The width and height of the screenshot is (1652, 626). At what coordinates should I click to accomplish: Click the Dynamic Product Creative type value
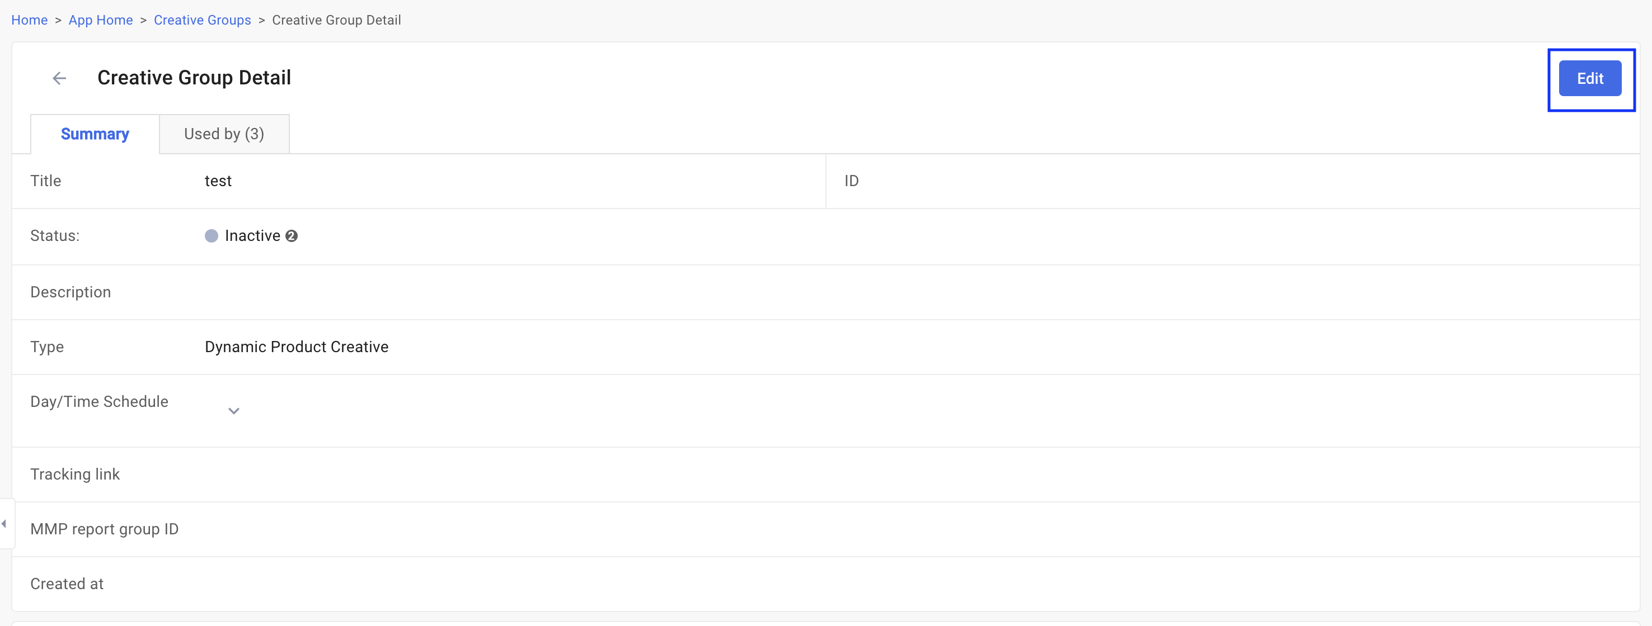pos(297,347)
